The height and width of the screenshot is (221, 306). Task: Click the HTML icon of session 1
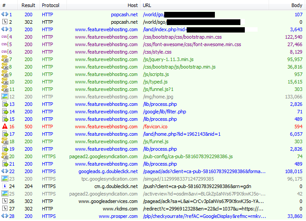[x=5, y=14]
